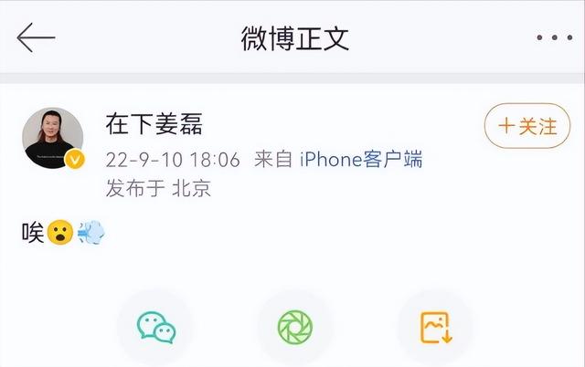
Task: Tap the blue wind puff emoji
Action: [x=91, y=233]
